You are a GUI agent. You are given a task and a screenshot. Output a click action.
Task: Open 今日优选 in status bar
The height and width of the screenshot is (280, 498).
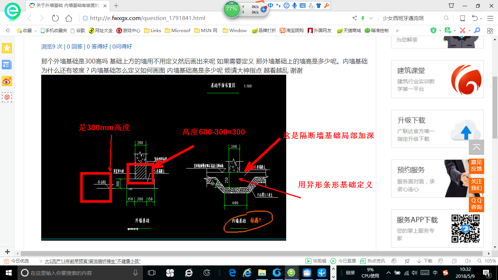16,261
